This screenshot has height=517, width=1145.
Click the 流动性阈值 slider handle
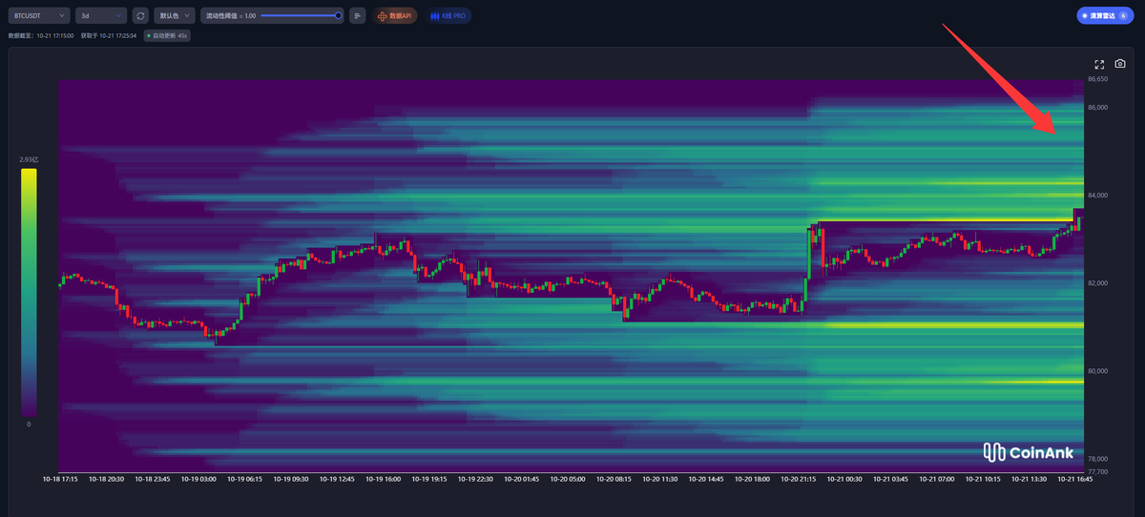point(338,15)
